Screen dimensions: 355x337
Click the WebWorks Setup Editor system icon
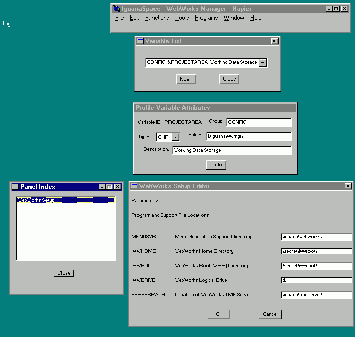[134, 186]
